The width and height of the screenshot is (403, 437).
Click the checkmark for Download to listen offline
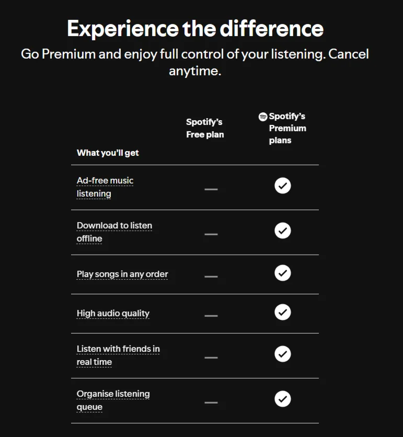[283, 231]
